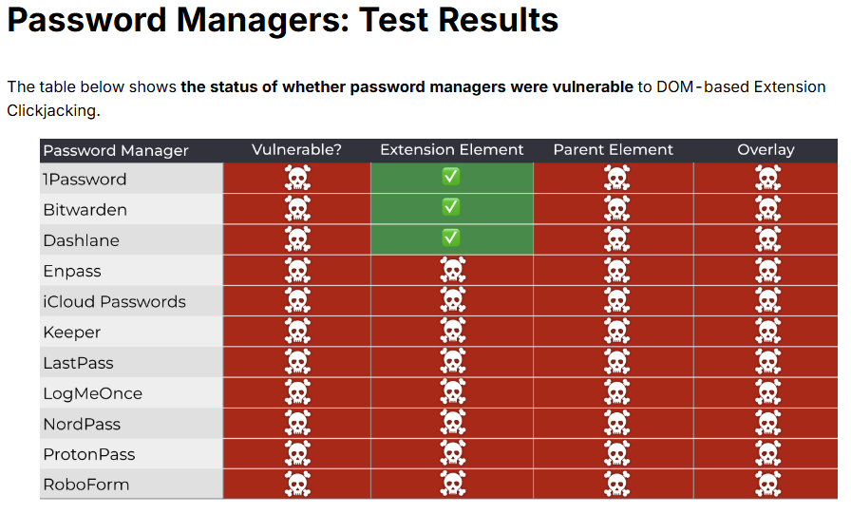Click 1Password's green Extension Element checkmark
The height and width of the screenshot is (514, 851).
click(x=451, y=177)
